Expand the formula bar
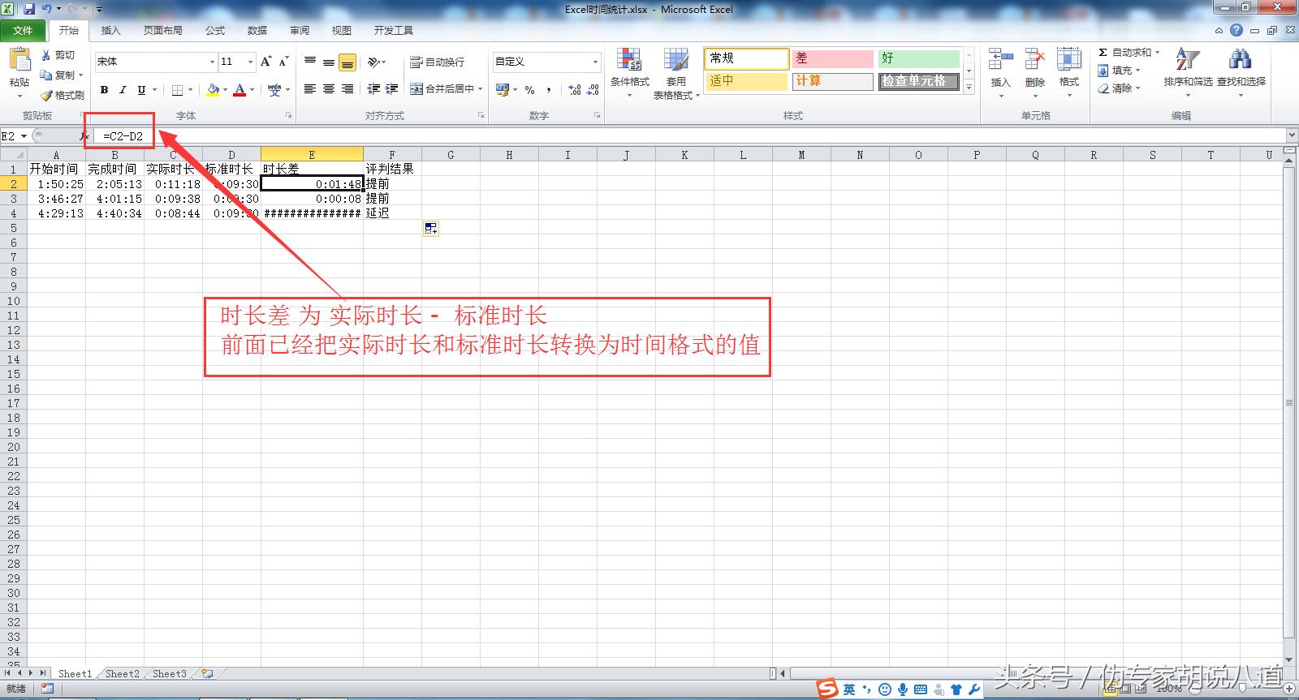The width and height of the screenshot is (1299, 700). pyautogui.click(x=1291, y=135)
